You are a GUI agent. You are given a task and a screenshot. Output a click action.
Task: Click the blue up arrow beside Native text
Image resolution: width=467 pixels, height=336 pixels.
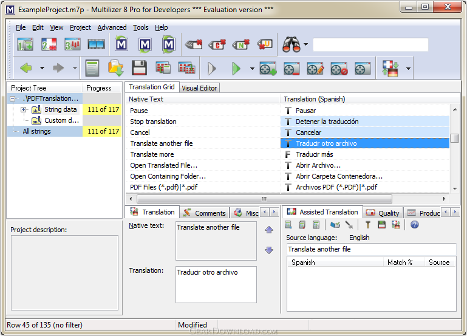click(269, 230)
